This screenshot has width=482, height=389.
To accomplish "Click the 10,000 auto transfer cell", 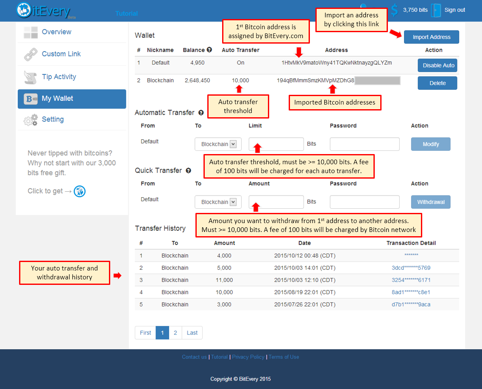I will pos(240,80).
